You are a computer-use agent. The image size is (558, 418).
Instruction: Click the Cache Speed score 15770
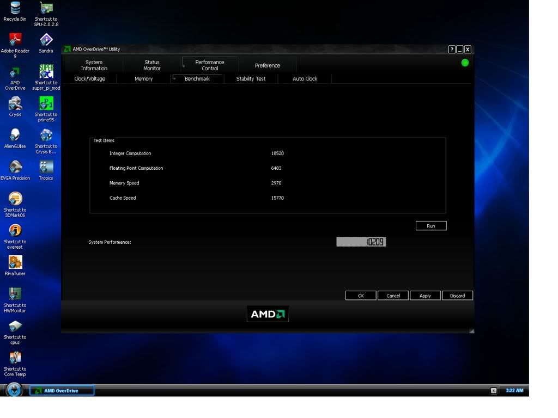coord(277,198)
